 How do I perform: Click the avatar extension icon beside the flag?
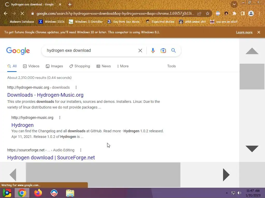226,13
